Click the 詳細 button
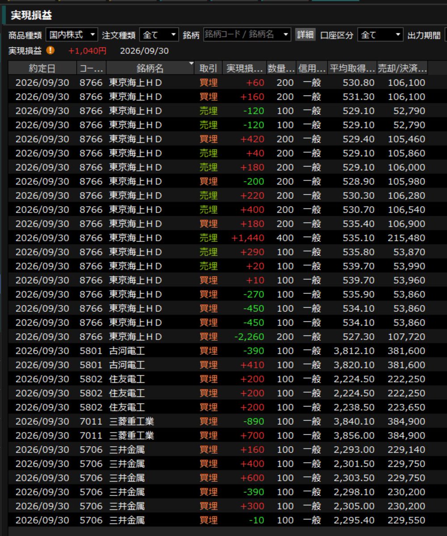The width and height of the screenshot is (447, 536). pos(305,35)
